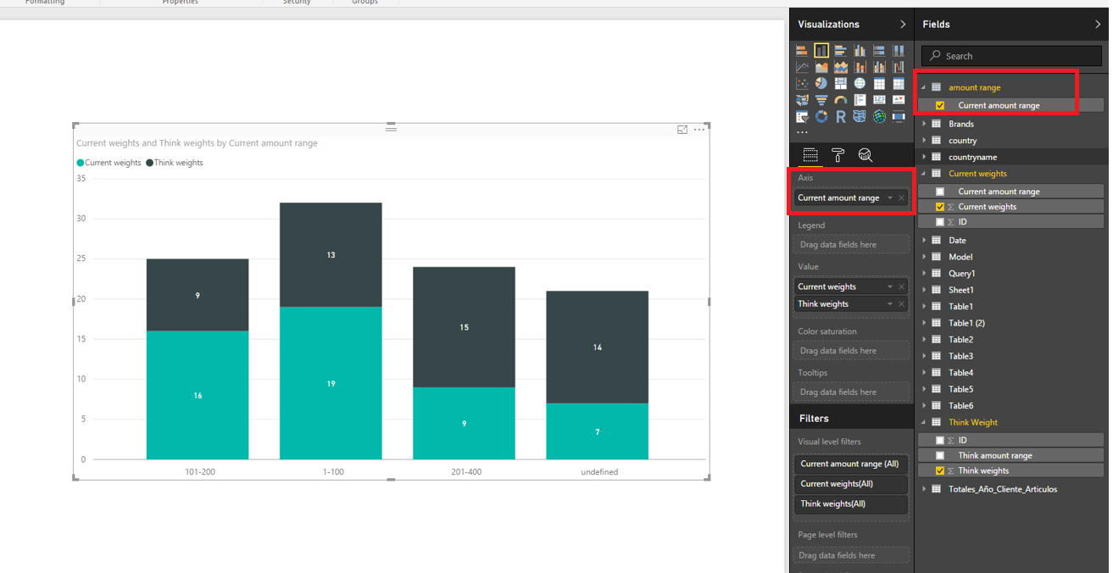Screen dimensions: 1113x573
Task: Select the scatter chart visualization
Action: coord(802,83)
